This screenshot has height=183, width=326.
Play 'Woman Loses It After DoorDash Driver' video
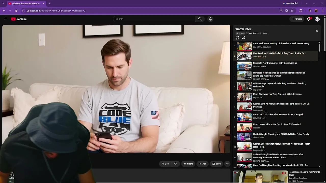pyautogui.click(x=281, y=145)
